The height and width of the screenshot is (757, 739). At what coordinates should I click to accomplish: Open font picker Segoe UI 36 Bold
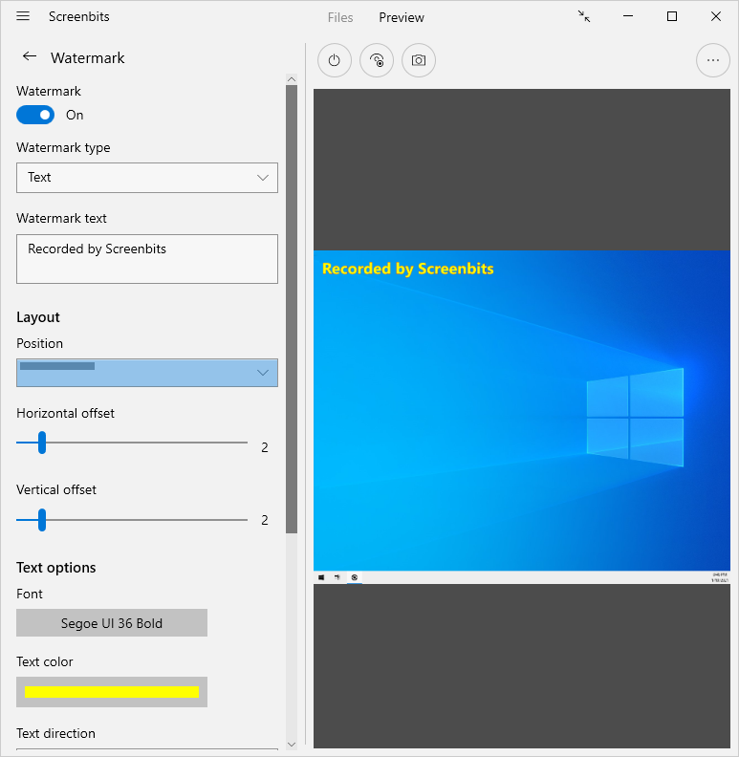pyautogui.click(x=112, y=623)
